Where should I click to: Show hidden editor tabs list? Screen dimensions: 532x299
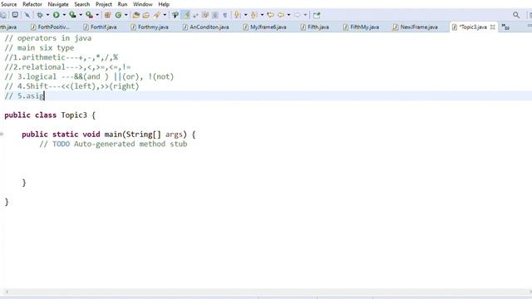point(505,27)
